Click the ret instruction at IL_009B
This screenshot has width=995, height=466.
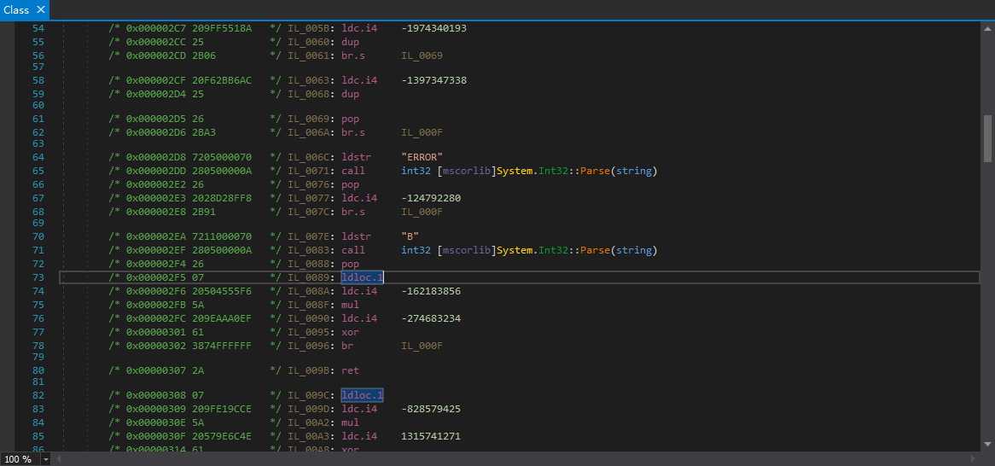(x=350, y=370)
